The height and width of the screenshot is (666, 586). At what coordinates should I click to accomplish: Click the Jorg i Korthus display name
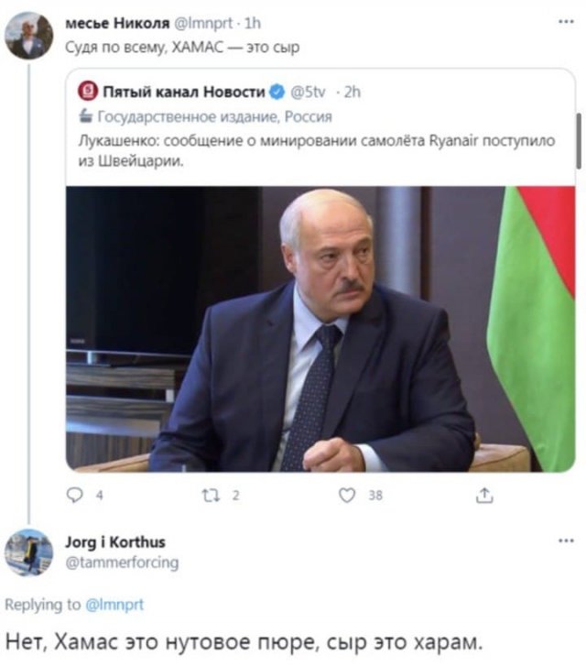pyautogui.click(x=114, y=542)
